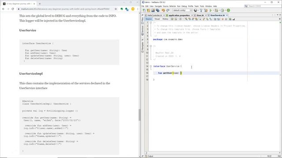282x158 pixels.
Task: Go back in Chrome browser
Action: pos(4,9)
